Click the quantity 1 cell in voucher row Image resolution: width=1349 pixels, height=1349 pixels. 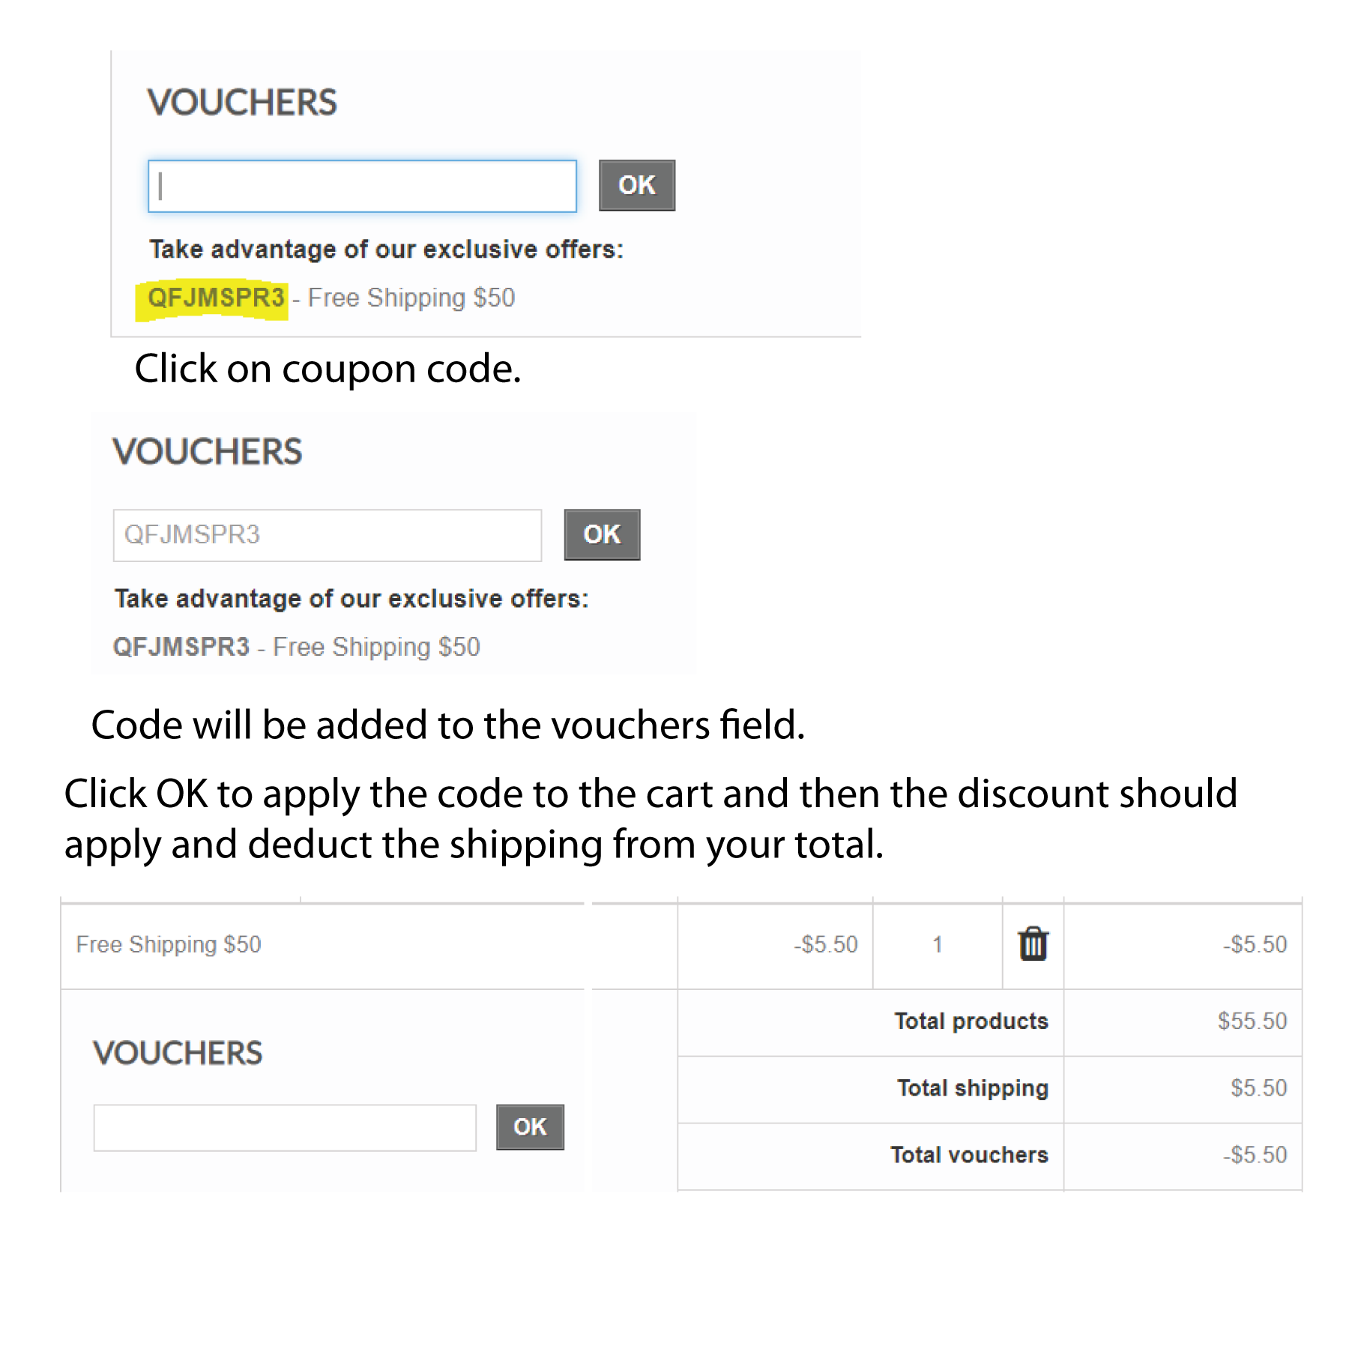point(937,944)
